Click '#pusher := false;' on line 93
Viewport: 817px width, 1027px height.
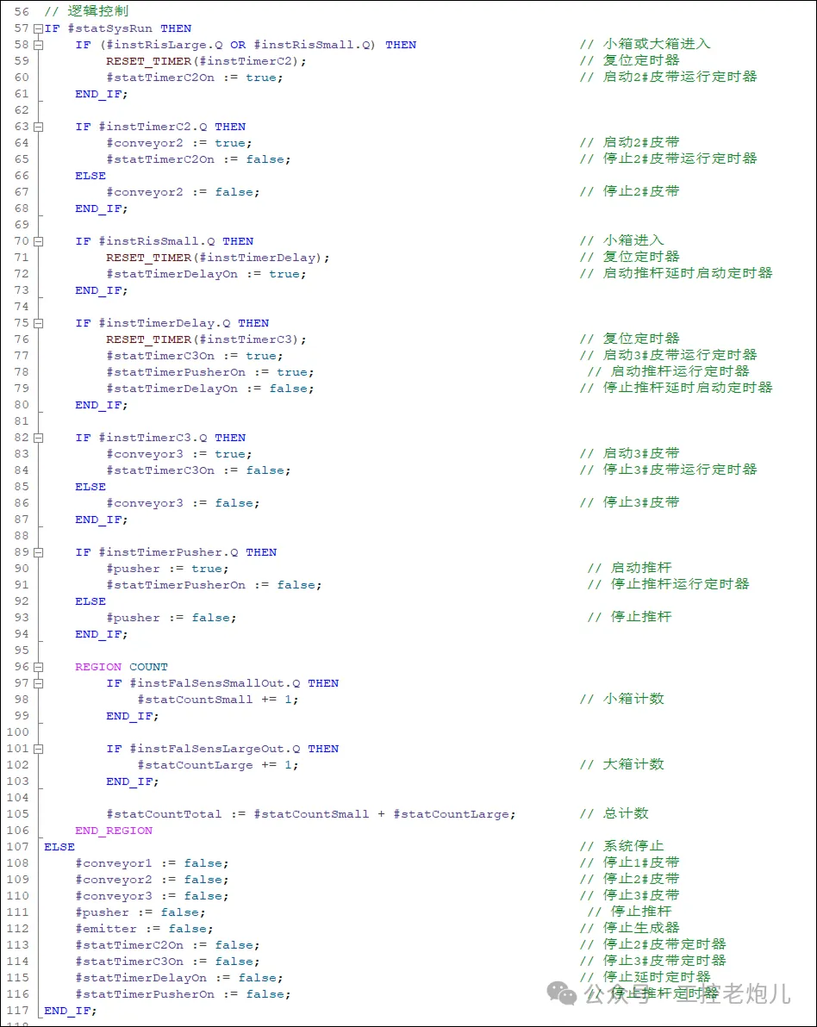click(x=171, y=619)
